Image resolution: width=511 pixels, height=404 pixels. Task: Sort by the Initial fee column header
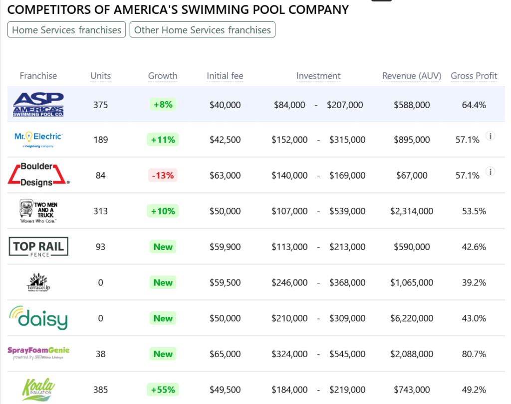click(x=225, y=76)
